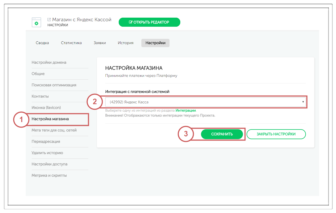This screenshot has height=213, width=336.
Task: Open the Заявки tab
Action: [100, 43]
